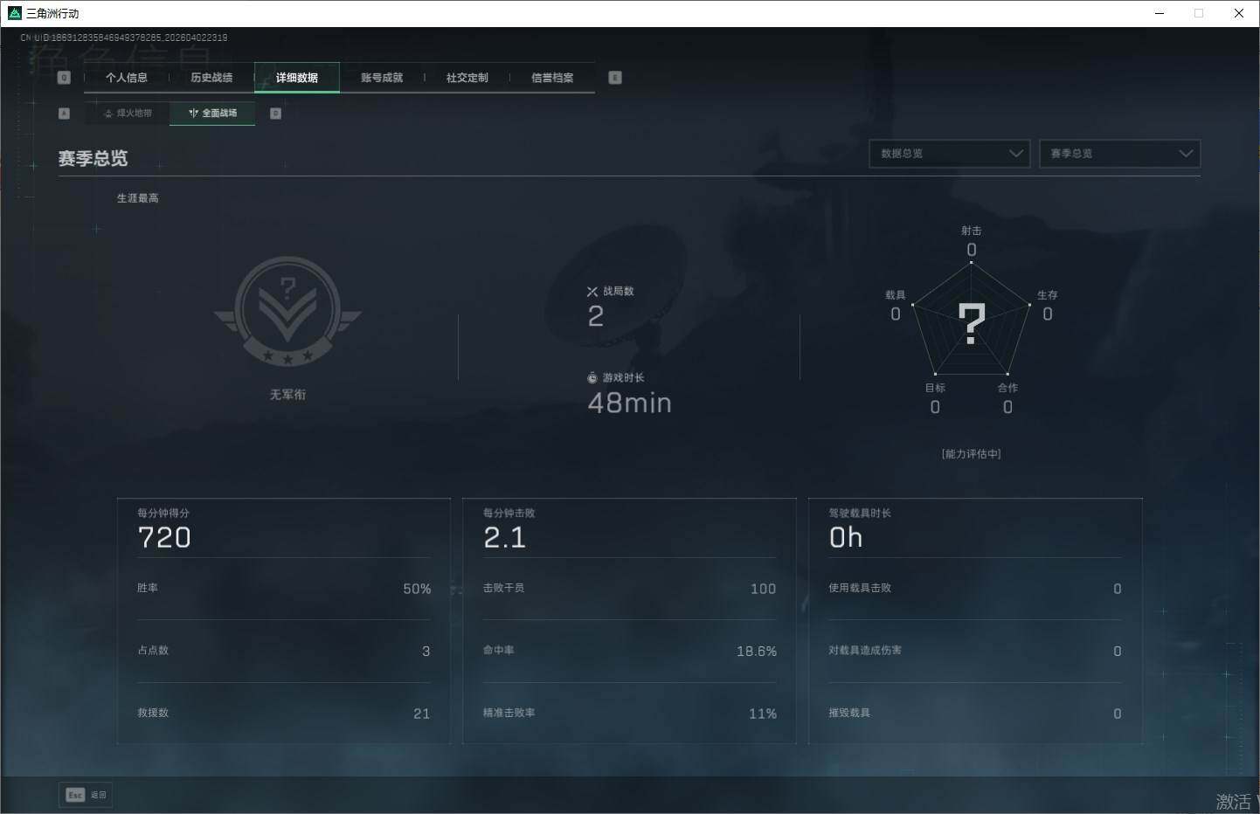Click the 每分钟得分 value 720
The image size is (1260, 814).
click(x=164, y=538)
